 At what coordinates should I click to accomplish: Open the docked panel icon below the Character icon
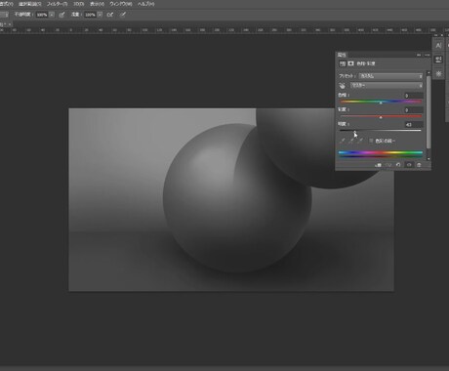(438, 60)
